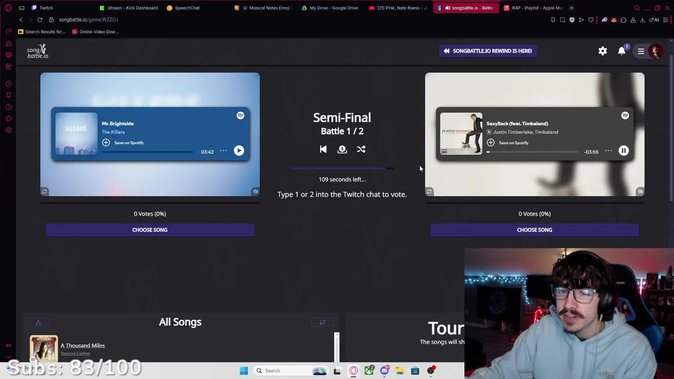Reload the songbattle.io page
674x379 pixels.
click(x=39, y=20)
